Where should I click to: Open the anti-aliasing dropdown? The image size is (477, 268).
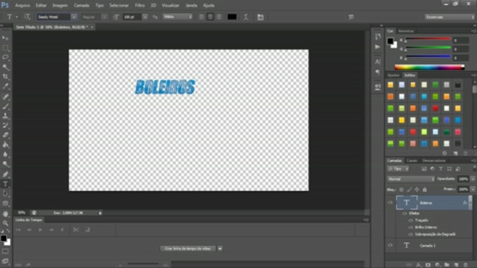tap(178, 17)
